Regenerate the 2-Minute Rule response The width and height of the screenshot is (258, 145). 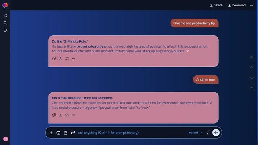67,58
